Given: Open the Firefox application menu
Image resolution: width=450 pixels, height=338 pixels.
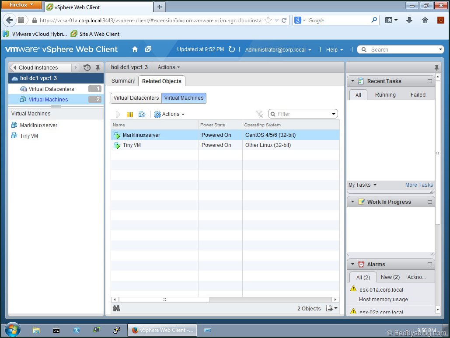Looking at the screenshot, I should pyautogui.click(x=21, y=5).
